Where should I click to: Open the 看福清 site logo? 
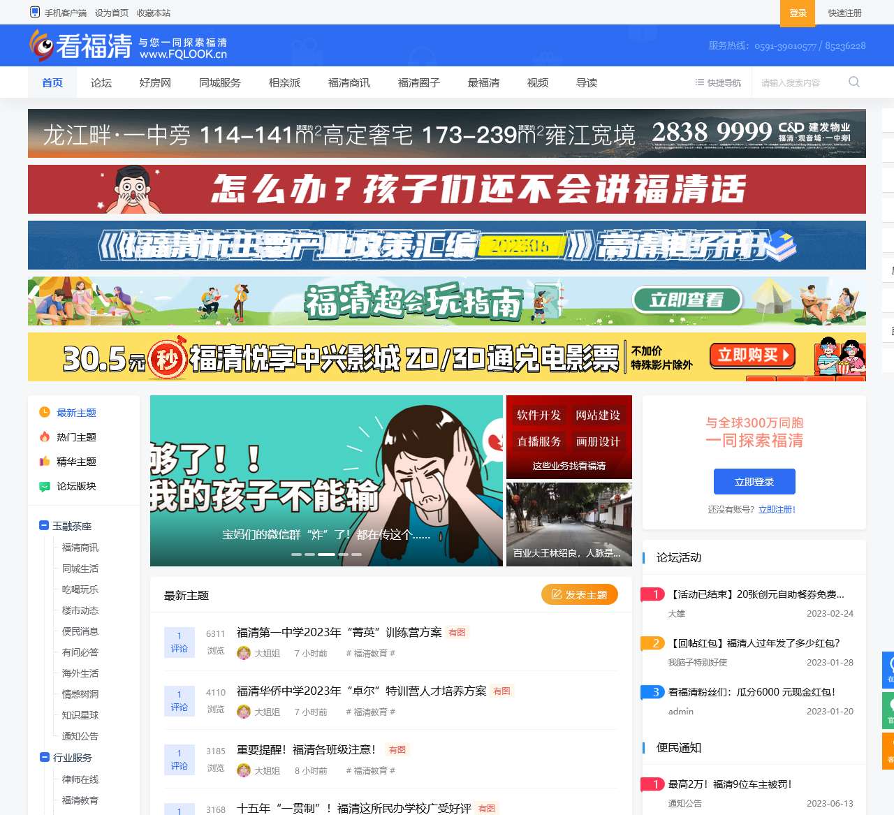point(129,46)
